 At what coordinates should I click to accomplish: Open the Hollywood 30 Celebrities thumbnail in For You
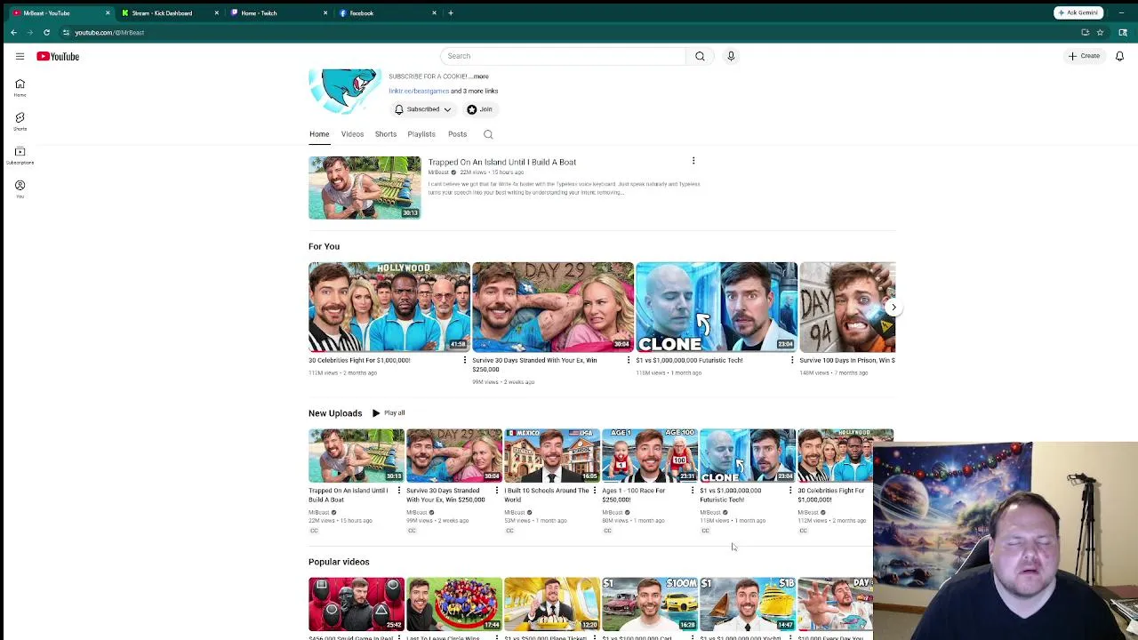(x=389, y=307)
